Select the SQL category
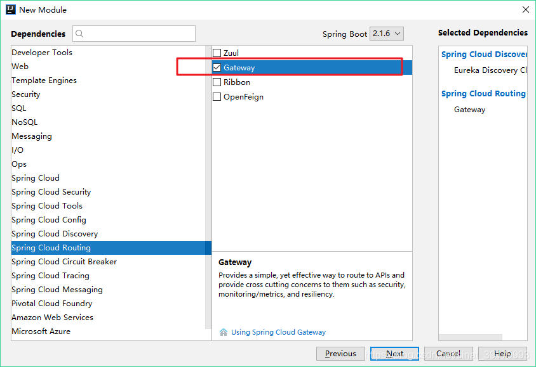This screenshot has height=367, width=536. coord(108,108)
